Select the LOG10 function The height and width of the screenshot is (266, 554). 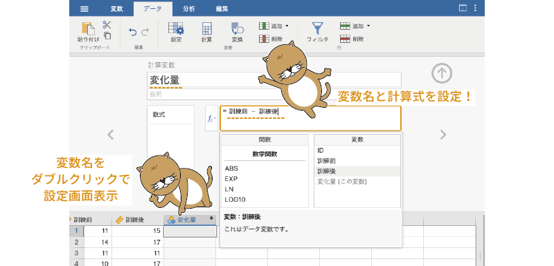click(235, 200)
